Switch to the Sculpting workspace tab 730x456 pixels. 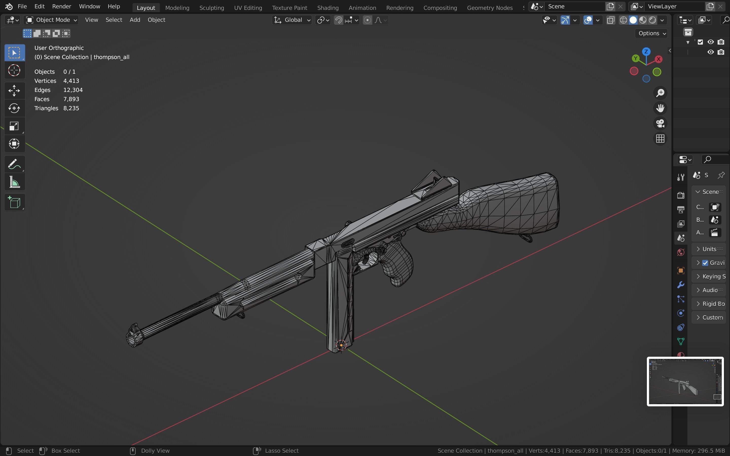(x=211, y=8)
